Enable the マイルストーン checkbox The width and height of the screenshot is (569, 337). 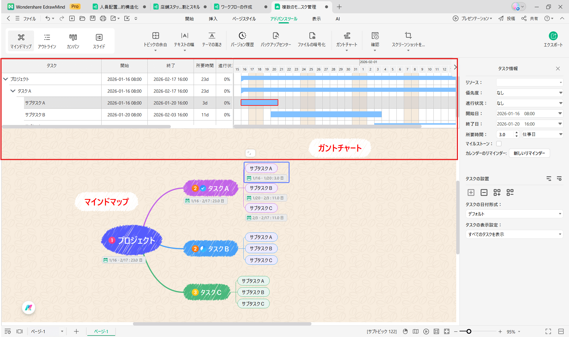click(499, 144)
